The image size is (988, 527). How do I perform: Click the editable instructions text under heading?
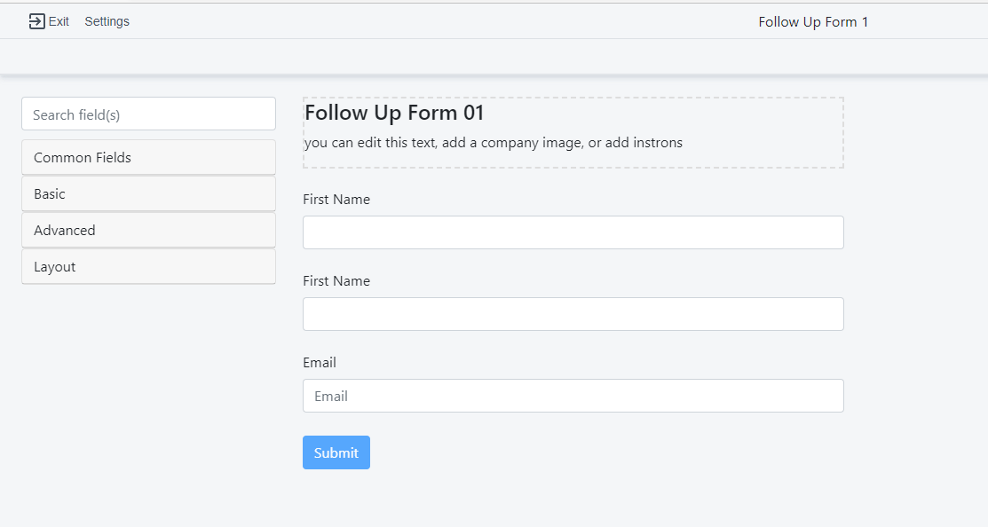[x=493, y=143]
